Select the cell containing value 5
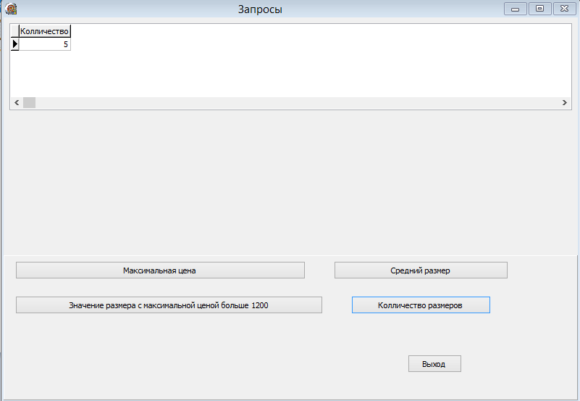The height and width of the screenshot is (401, 580). [44, 44]
